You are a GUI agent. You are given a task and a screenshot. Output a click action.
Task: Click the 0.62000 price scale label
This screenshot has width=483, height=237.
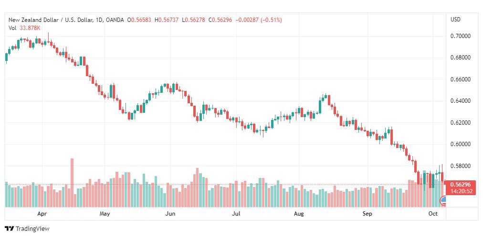click(460, 123)
